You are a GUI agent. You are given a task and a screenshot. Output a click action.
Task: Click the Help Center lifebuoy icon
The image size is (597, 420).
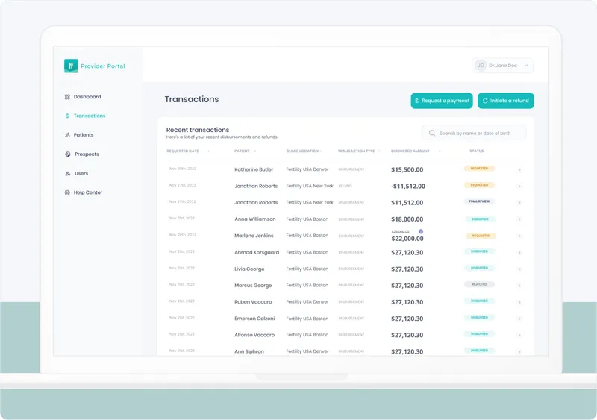[67, 192]
